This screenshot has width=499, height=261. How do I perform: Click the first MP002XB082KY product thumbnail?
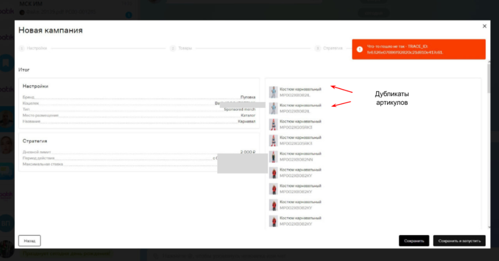(273, 172)
